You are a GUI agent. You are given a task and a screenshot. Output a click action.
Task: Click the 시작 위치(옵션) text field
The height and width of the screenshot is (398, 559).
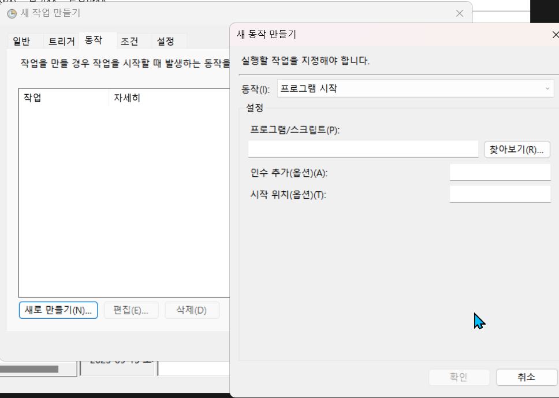coord(500,194)
